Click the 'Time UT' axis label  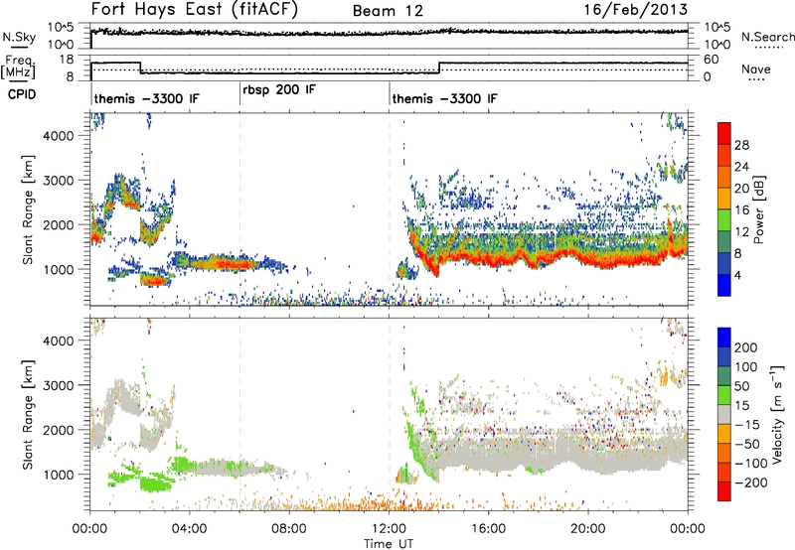(x=389, y=544)
